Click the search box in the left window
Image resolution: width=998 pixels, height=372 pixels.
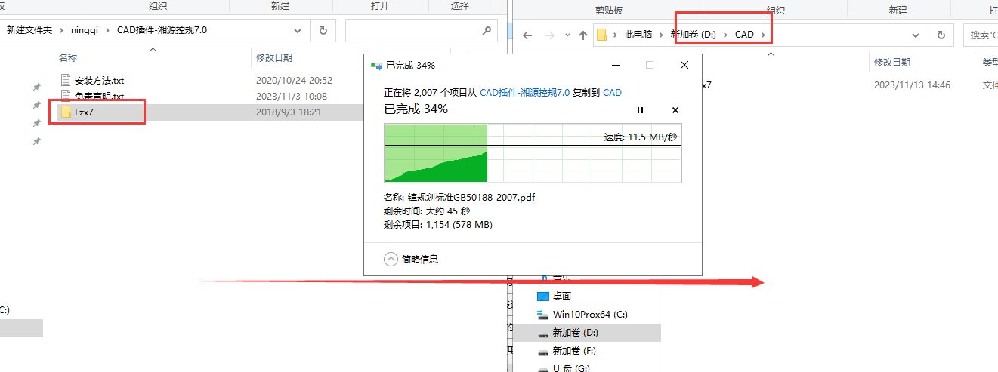coord(422,30)
